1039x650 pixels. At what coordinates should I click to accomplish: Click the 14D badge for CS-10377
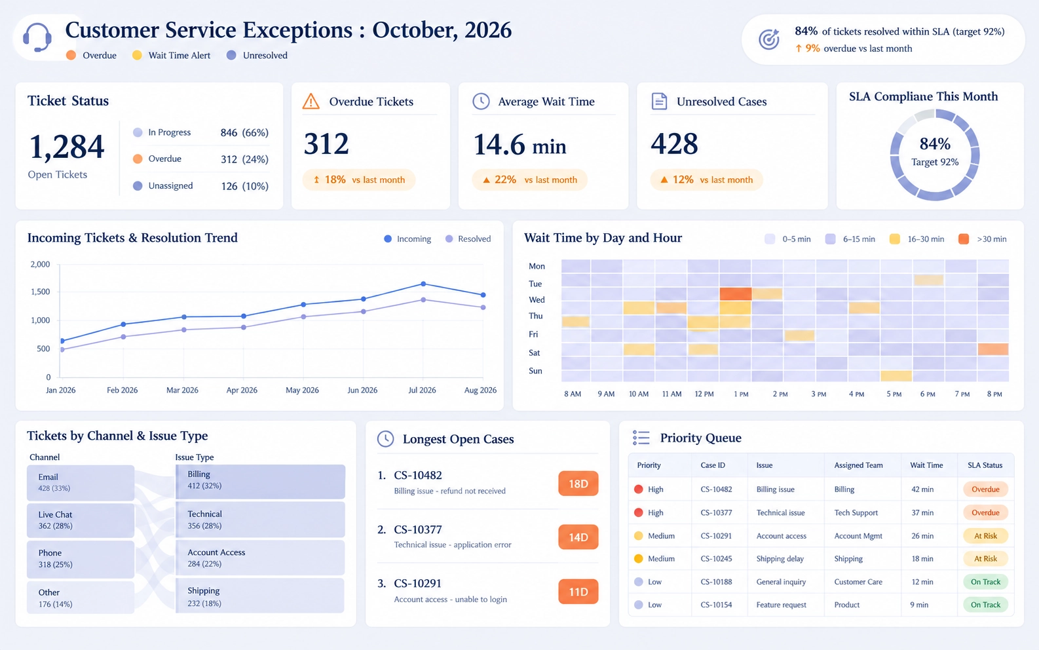point(578,537)
